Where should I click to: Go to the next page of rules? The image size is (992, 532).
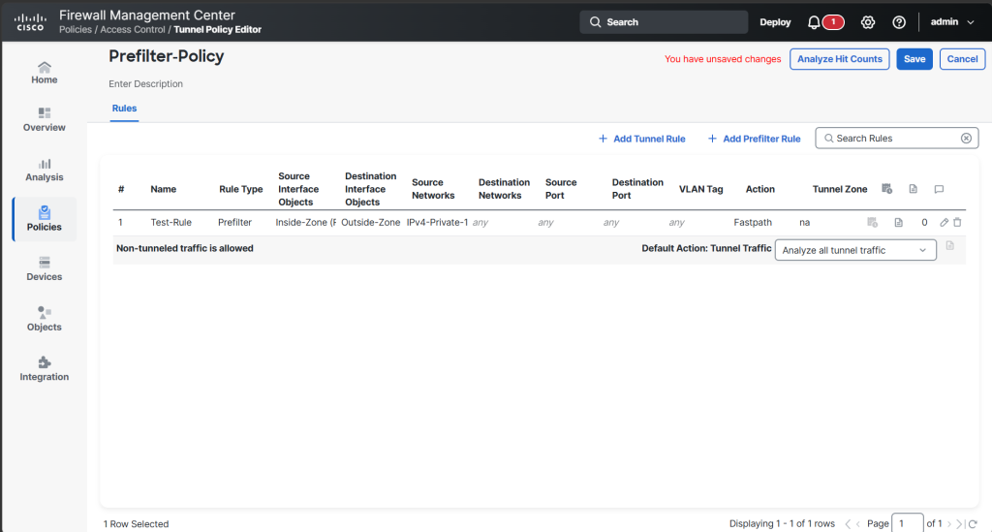pyautogui.click(x=949, y=524)
